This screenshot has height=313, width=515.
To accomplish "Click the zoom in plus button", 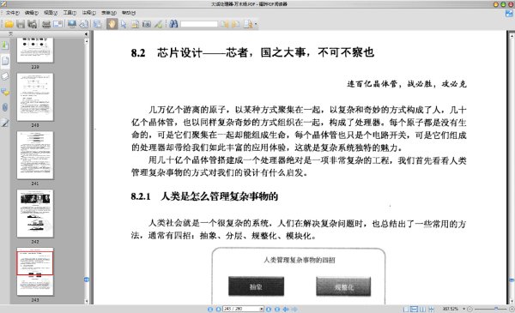I will pyautogui.click(x=512, y=309).
